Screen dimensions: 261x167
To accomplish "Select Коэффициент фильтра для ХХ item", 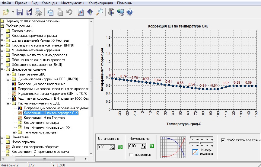I will pos(47,127).
